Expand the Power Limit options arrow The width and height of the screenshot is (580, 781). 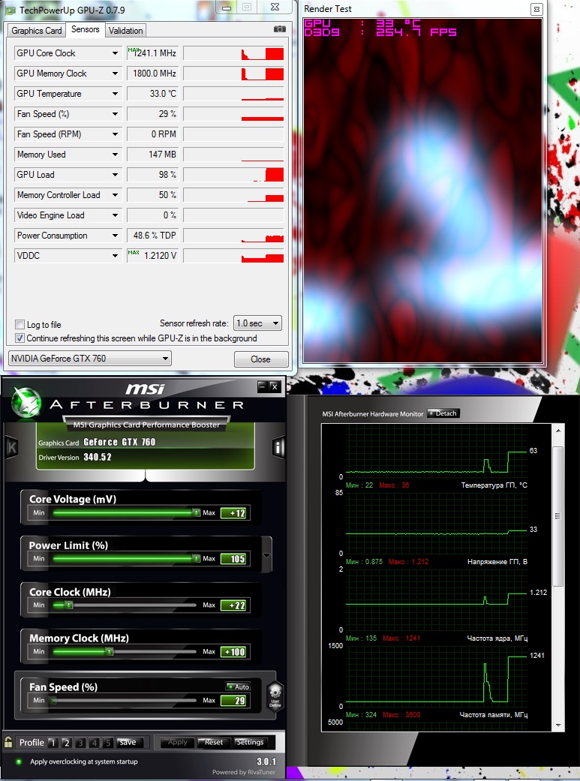point(266,555)
